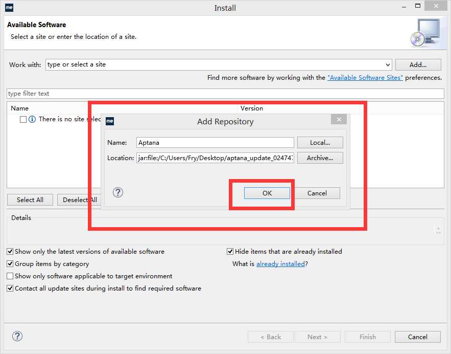The height and width of the screenshot is (354, 451).
Task: Uncheck 'Hide items that are already installed'
Action: pyautogui.click(x=230, y=252)
